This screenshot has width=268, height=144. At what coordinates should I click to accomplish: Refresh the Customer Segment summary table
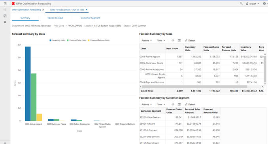click(x=173, y=105)
